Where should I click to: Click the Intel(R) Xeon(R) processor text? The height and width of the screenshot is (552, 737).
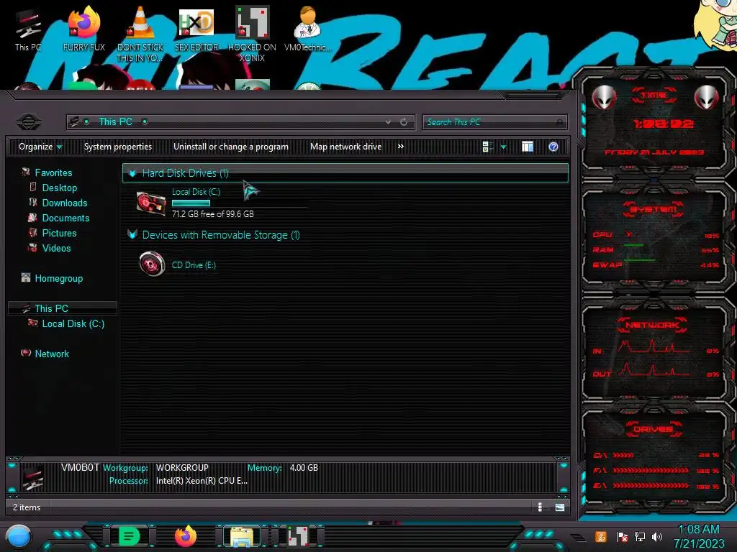pyautogui.click(x=202, y=481)
